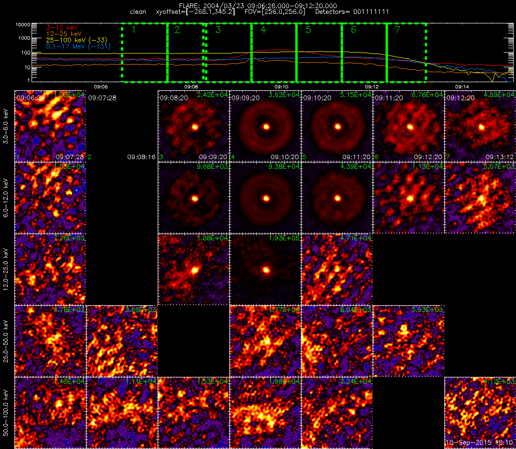
Task: Click the 'Detectors= 001111111' header text
Action: coord(352,12)
